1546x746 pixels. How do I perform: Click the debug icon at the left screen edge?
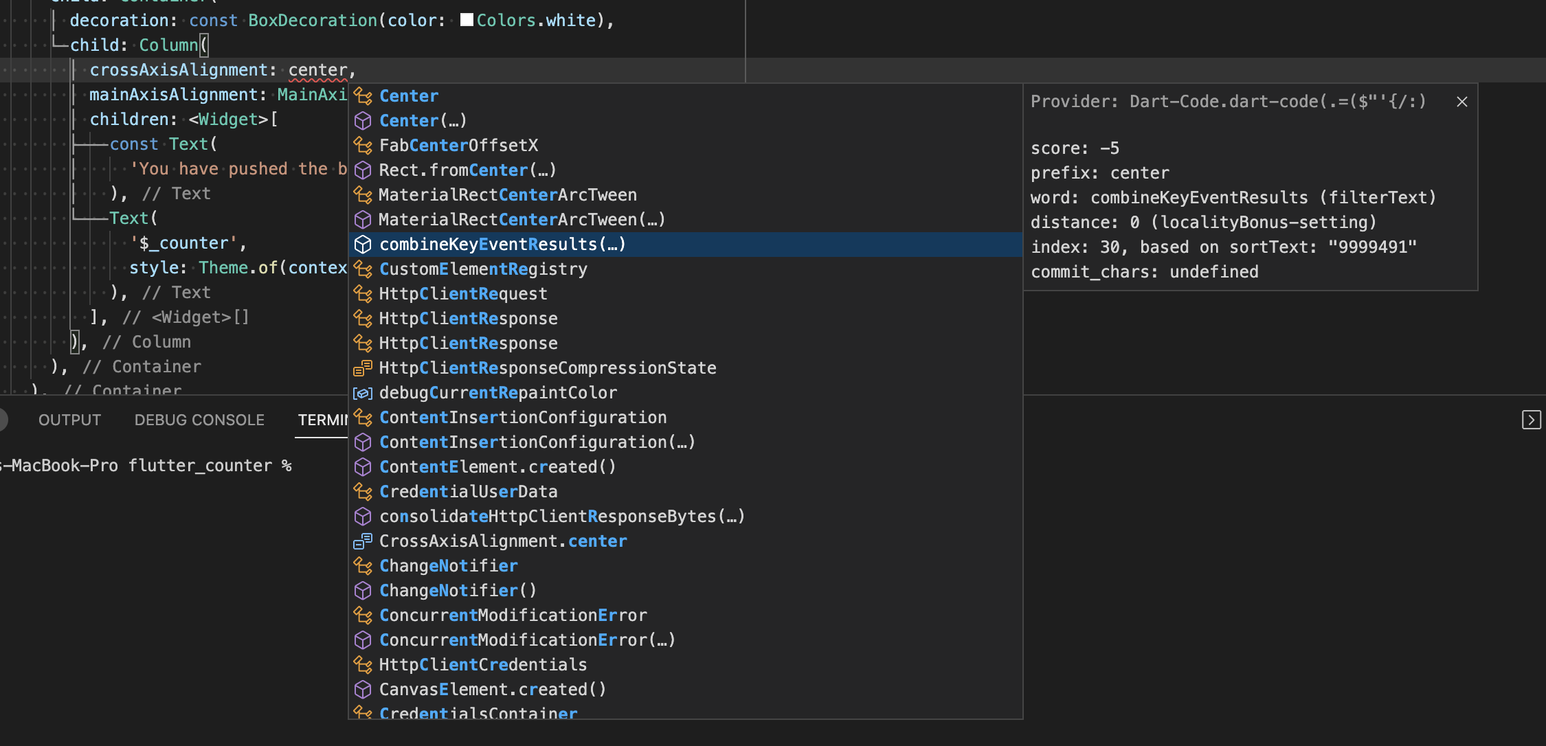tap(1, 420)
